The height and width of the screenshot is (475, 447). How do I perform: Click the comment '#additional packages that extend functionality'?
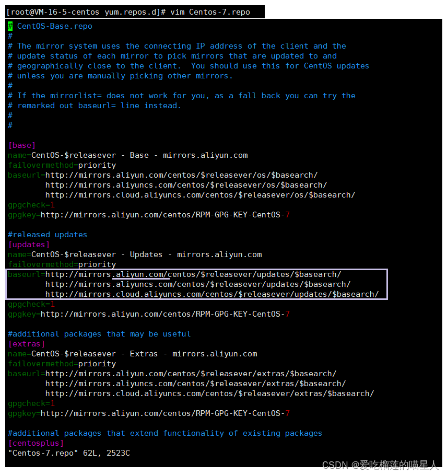(x=165, y=434)
